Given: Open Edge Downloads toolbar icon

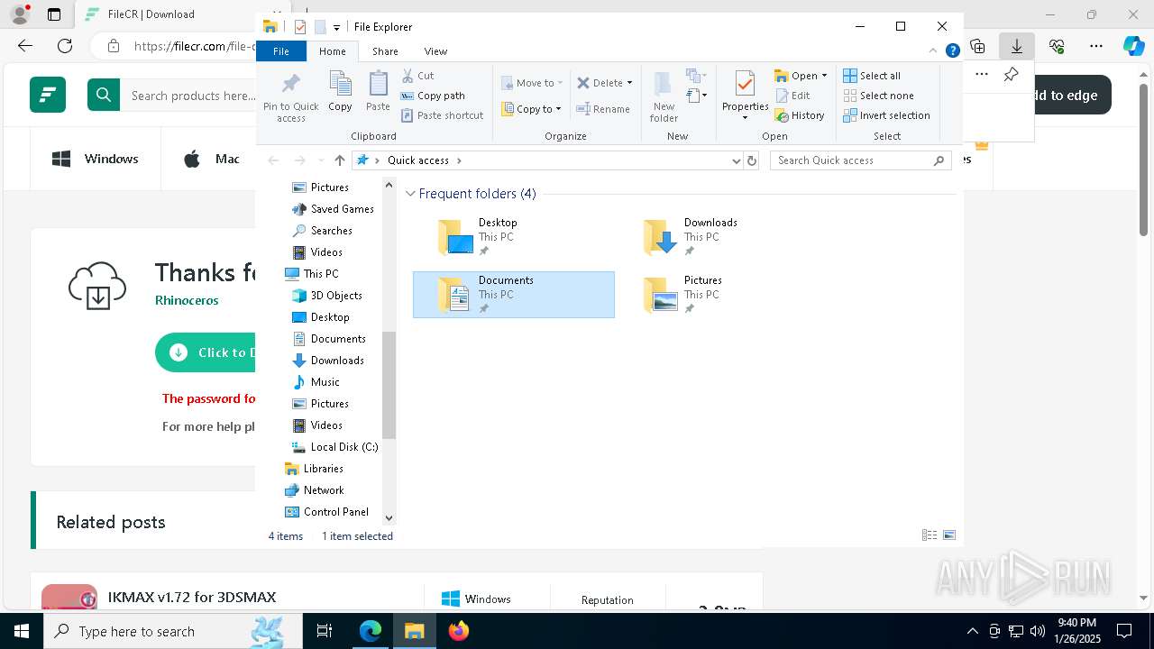Looking at the screenshot, I should pos(1017,46).
